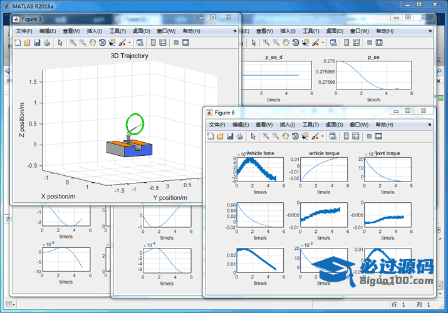
Task: Click Link Plot icon in Figure 6 toolbar
Action: (x=333, y=136)
